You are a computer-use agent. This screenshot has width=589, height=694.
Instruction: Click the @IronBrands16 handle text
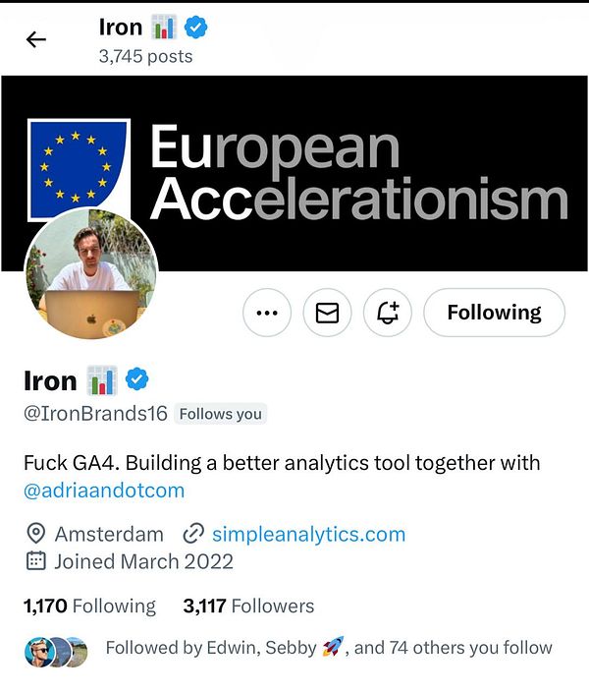[x=95, y=414]
